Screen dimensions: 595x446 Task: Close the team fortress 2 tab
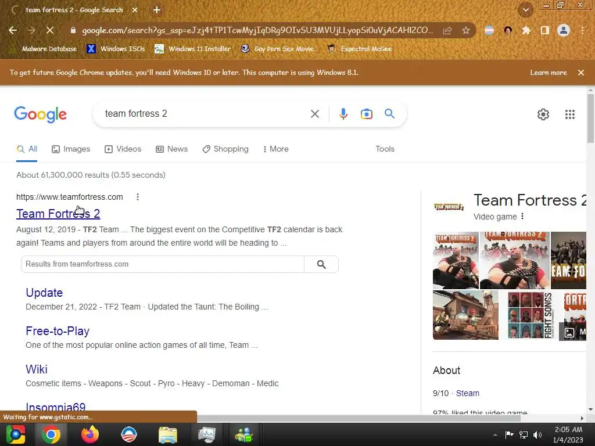tap(135, 10)
